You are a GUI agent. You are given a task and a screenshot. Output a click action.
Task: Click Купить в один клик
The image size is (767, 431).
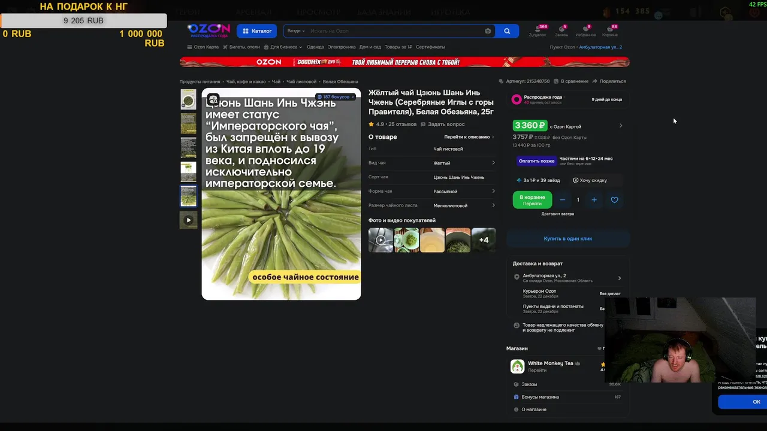pos(567,238)
